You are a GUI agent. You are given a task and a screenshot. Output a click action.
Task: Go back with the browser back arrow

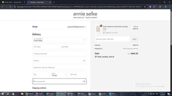click(2, 7)
